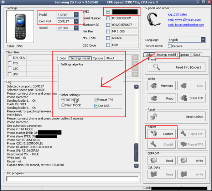Screen dimensions: 212x191
Task: Switch to Settings model tab in right panel
Action: [166, 55]
